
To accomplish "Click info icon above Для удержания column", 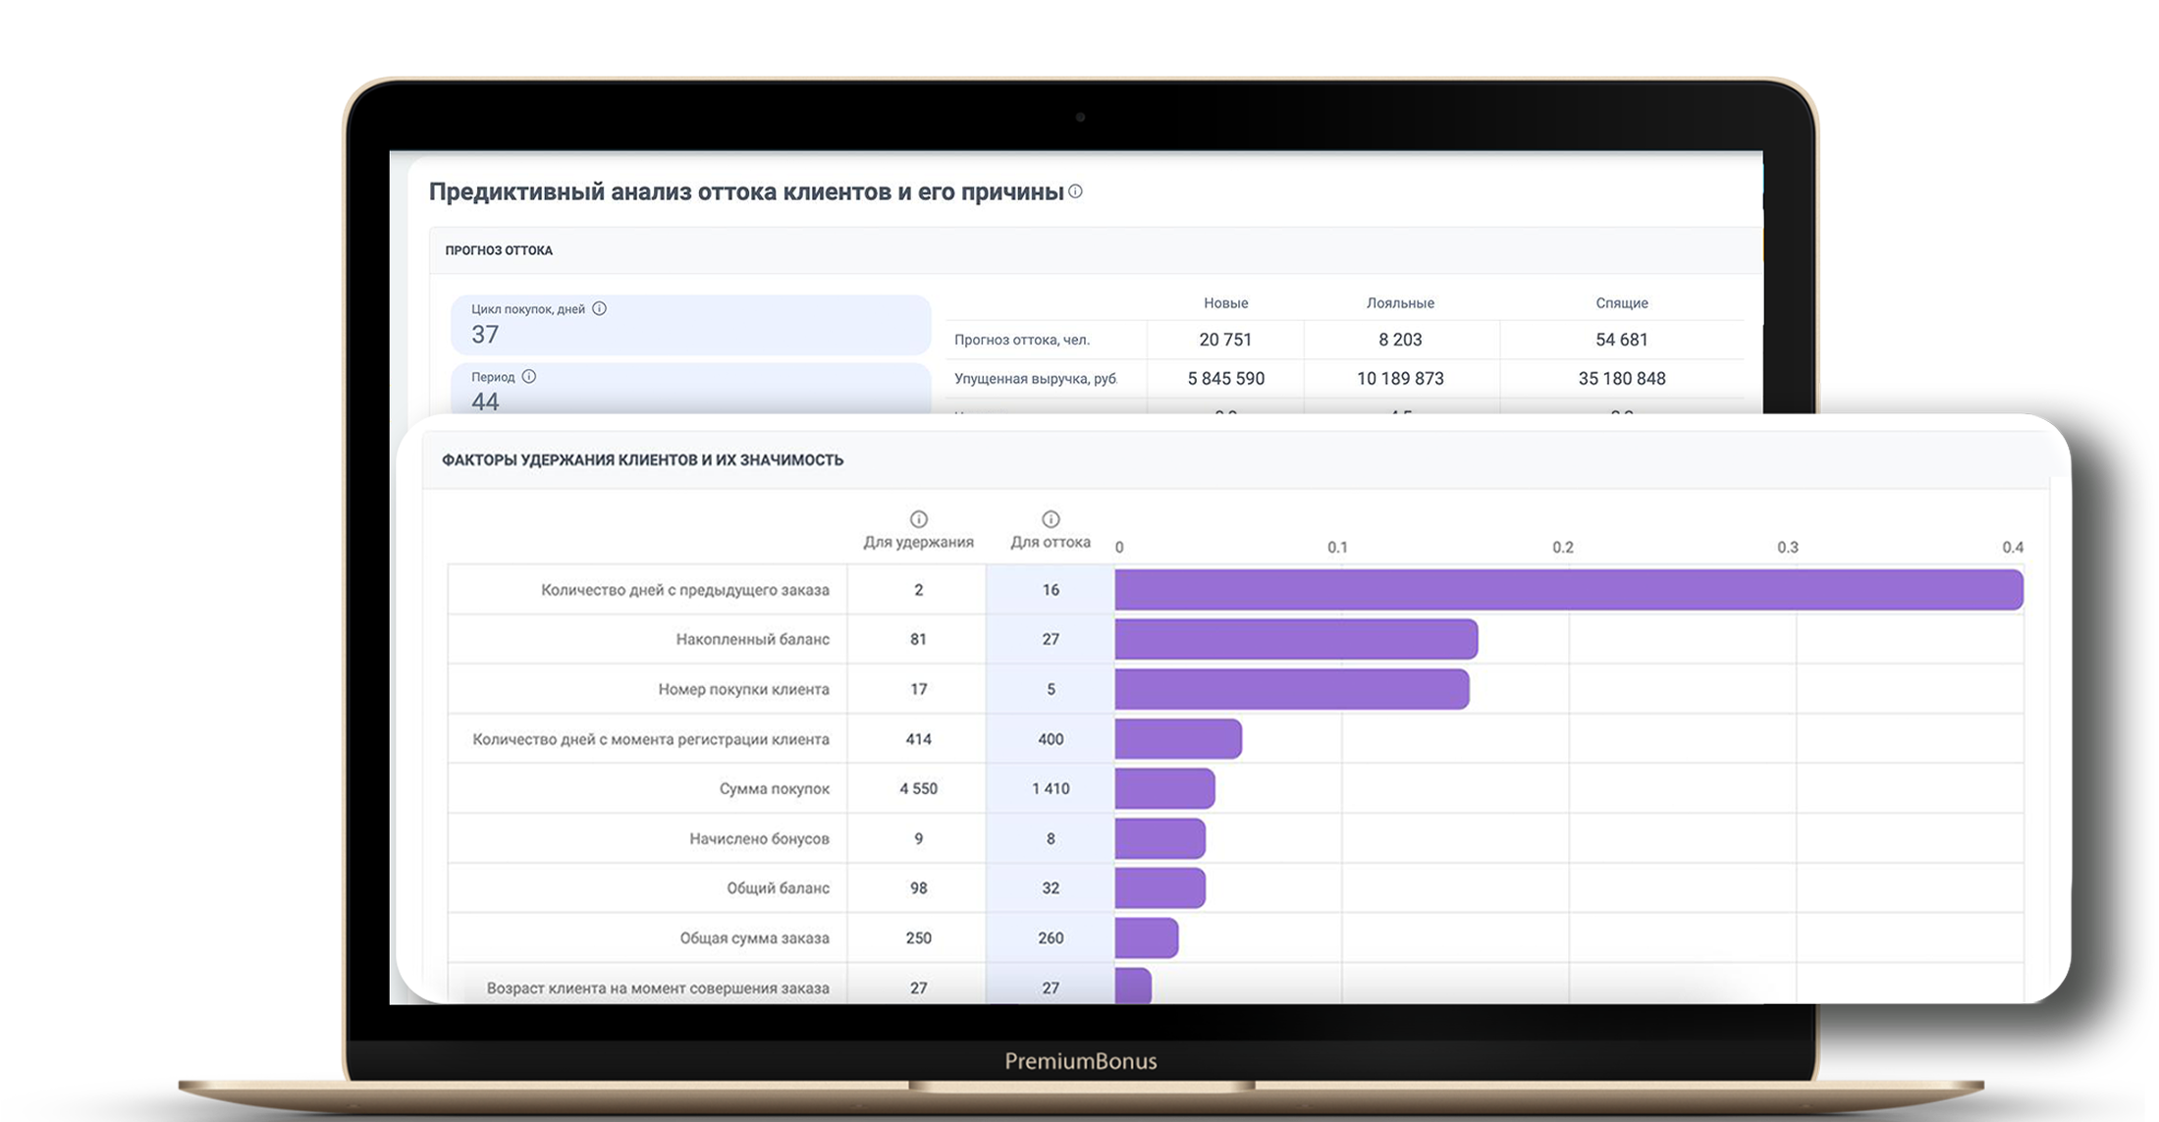I will coord(918,519).
